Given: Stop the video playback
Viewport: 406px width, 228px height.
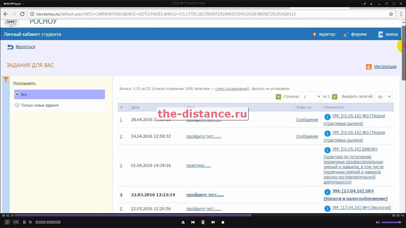Looking at the screenshot, I should tap(223, 222).
